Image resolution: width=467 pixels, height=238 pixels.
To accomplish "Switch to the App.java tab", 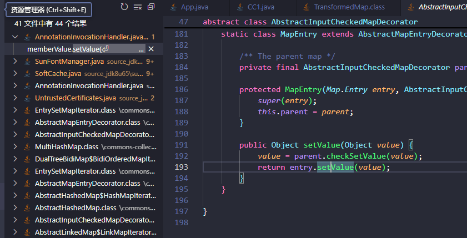I will click(x=196, y=7).
